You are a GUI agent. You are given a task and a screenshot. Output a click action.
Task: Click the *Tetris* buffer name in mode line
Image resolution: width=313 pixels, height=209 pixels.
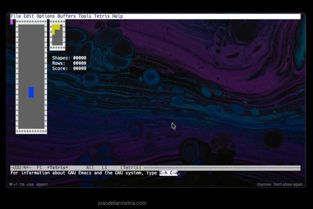point(57,168)
